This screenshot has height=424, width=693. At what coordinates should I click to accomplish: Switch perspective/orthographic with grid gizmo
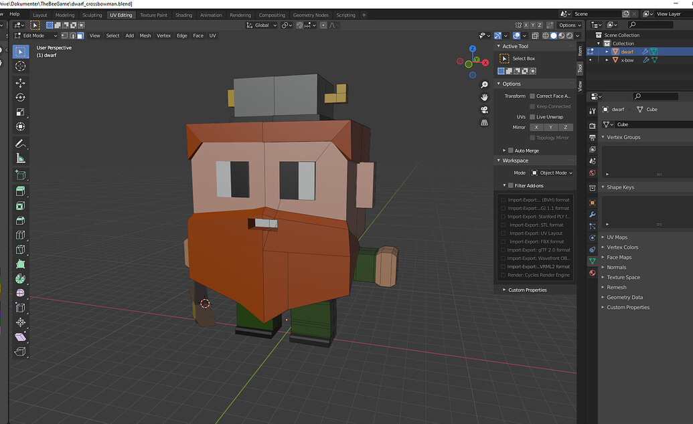484,122
